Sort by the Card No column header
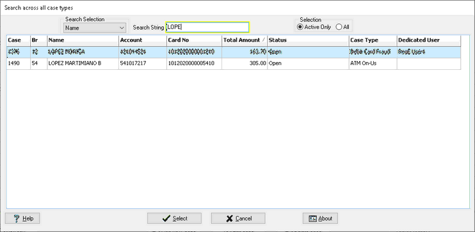The height and width of the screenshot is (232, 475). click(x=194, y=40)
